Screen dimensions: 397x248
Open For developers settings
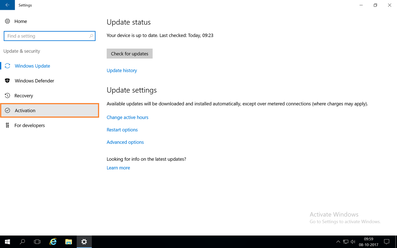point(30,125)
